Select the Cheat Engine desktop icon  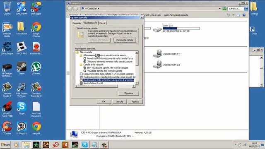7,48
